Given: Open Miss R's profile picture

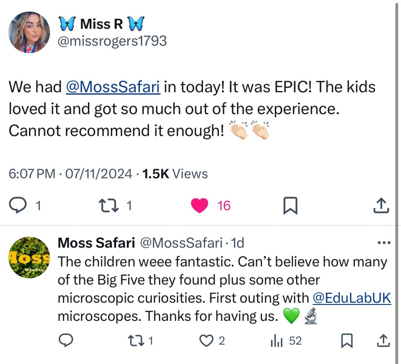Looking at the screenshot, I should click(x=29, y=32).
